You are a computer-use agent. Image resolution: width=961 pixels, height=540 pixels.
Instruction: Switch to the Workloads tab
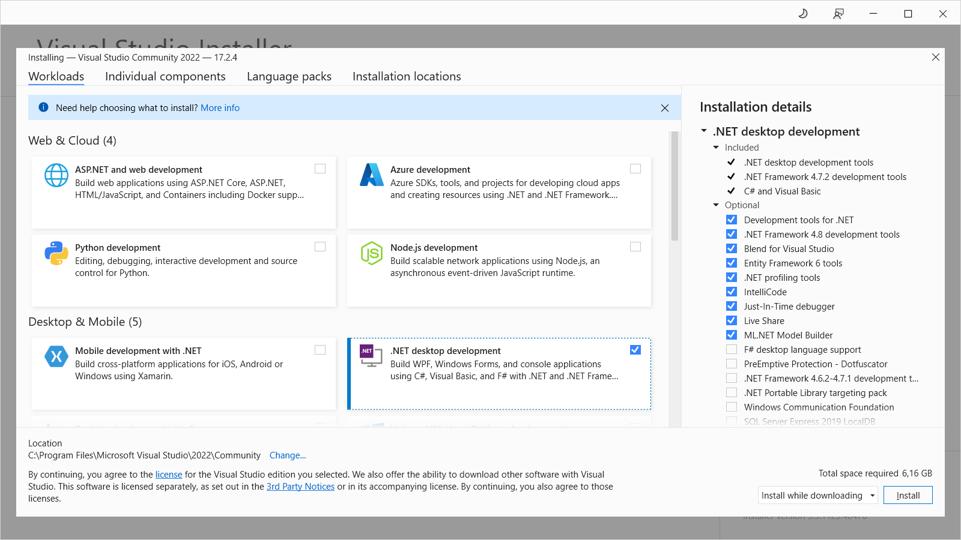pos(56,77)
